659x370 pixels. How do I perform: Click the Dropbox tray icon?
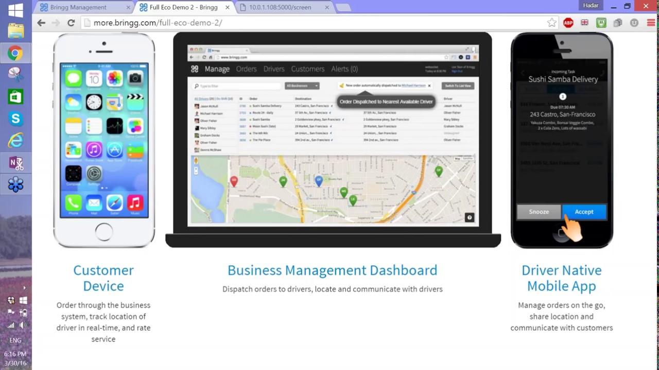pyautogui.click(x=11, y=300)
